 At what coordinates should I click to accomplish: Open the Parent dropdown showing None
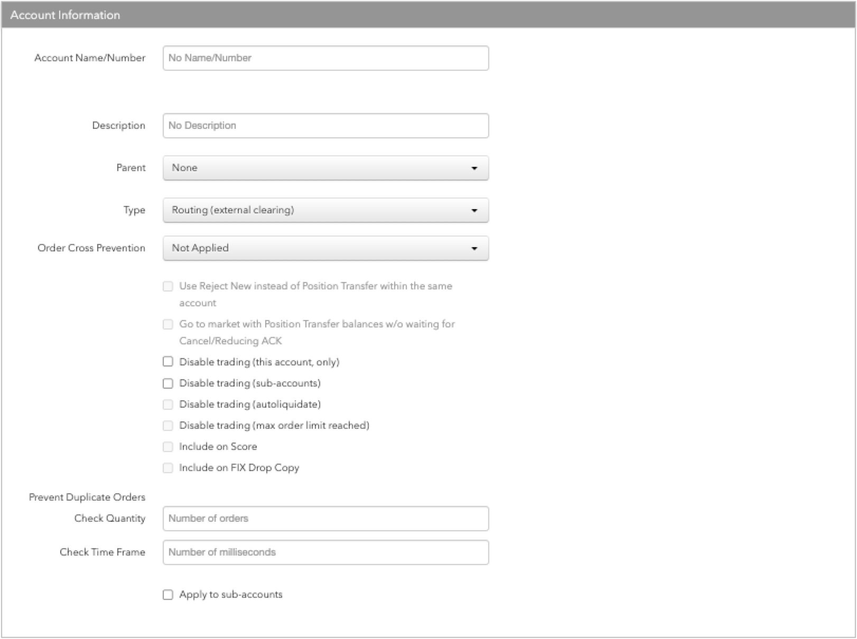pyautogui.click(x=325, y=168)
